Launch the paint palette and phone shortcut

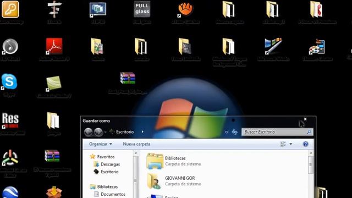[x=317, y=46]
